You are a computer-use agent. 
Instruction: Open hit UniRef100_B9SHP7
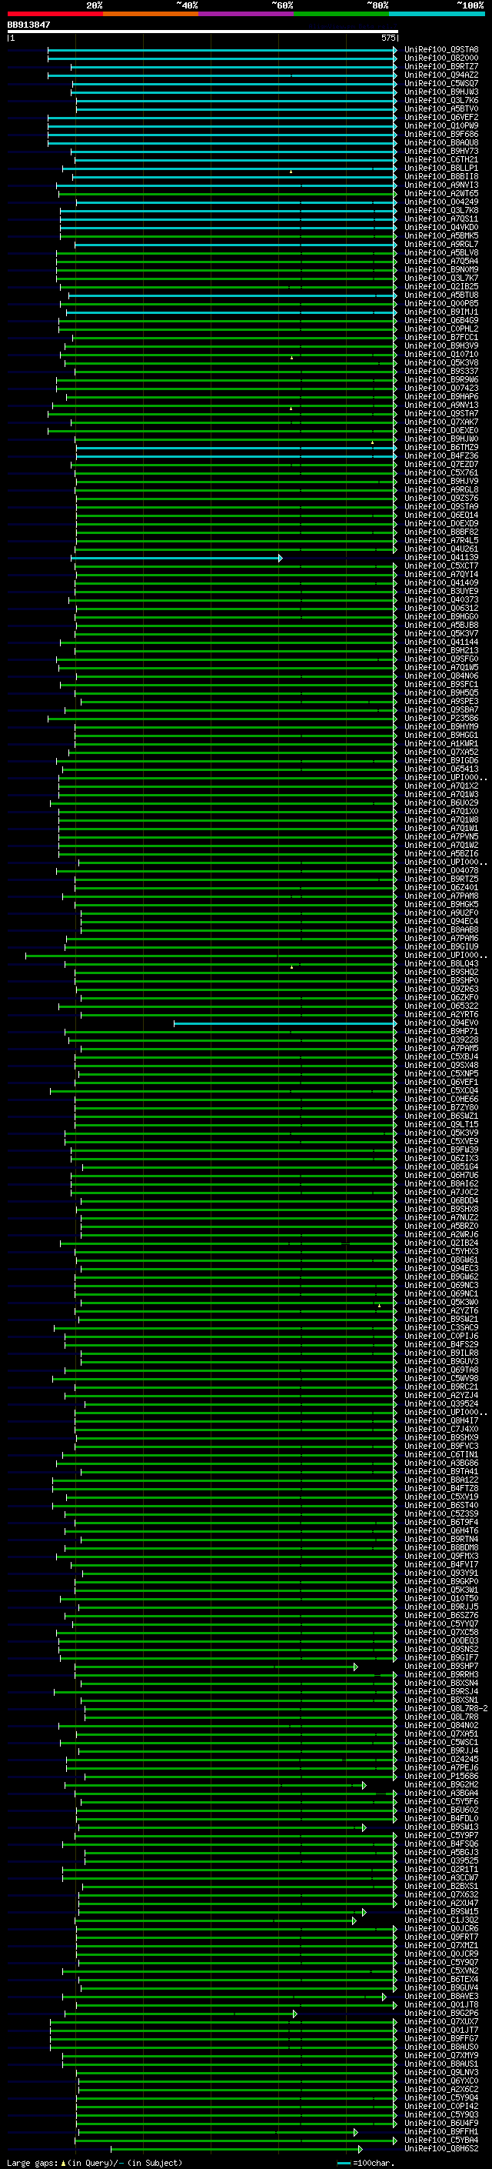click(440, 1667)
